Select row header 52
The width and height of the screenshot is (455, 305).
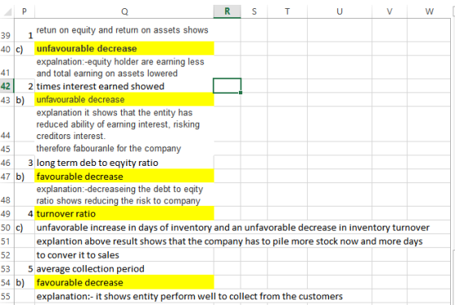pyautogui.click(x=6, y=255)
